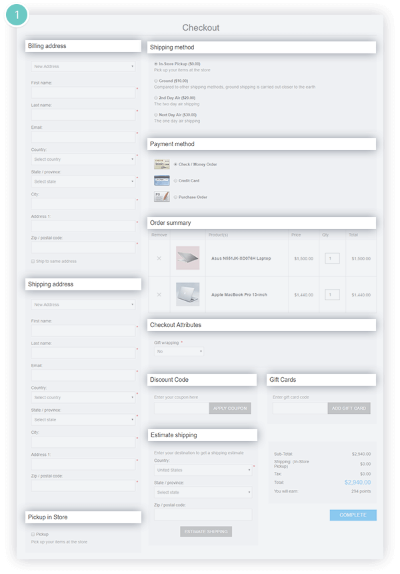Remove the Apple MacBook Pro 13-inch item

(x=159, y=295)
